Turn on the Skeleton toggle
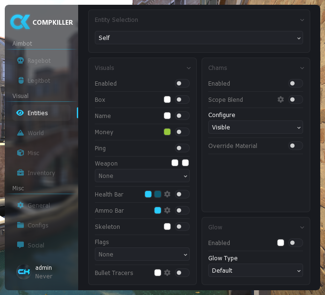Viewport: 325px width, 295px height. click(x=182, y=226)
